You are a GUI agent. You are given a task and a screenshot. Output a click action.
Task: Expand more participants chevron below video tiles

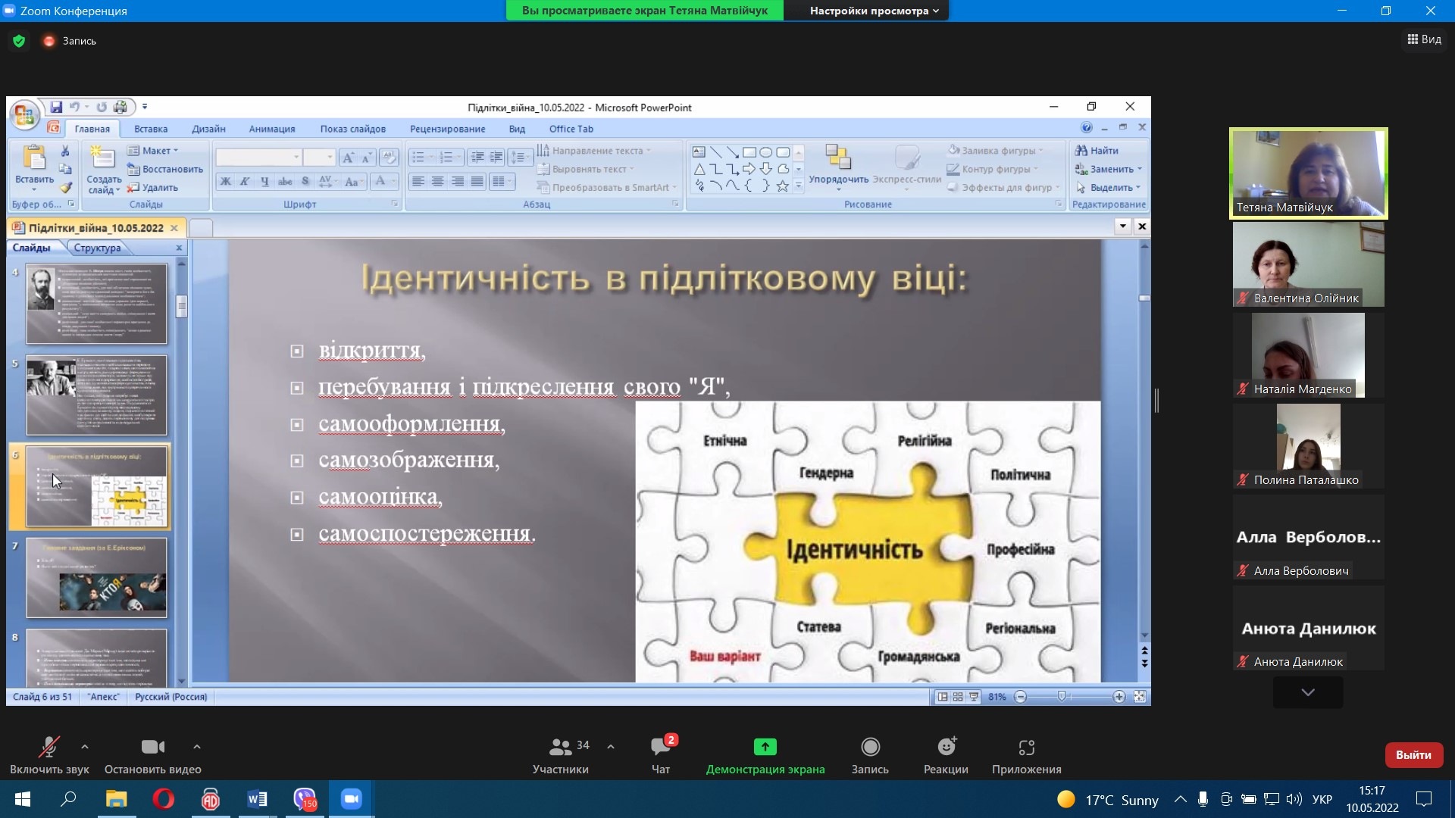tap(1307, 692)
